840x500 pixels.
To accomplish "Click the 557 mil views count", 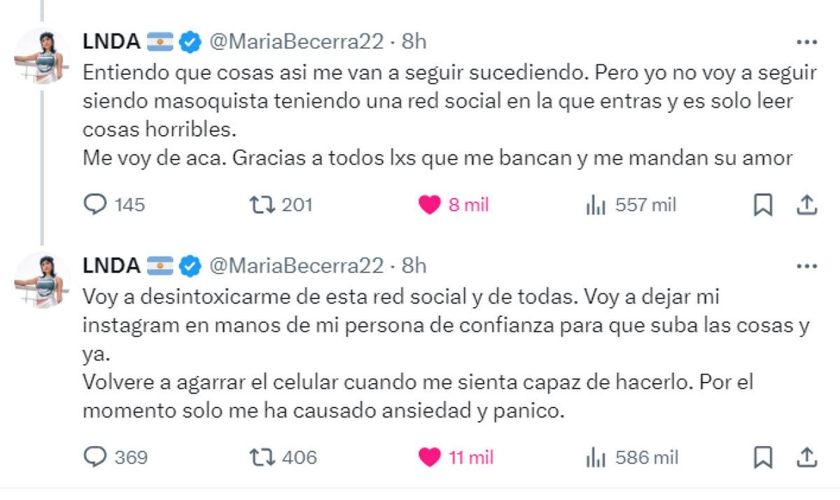I will (x=645, y=205).
